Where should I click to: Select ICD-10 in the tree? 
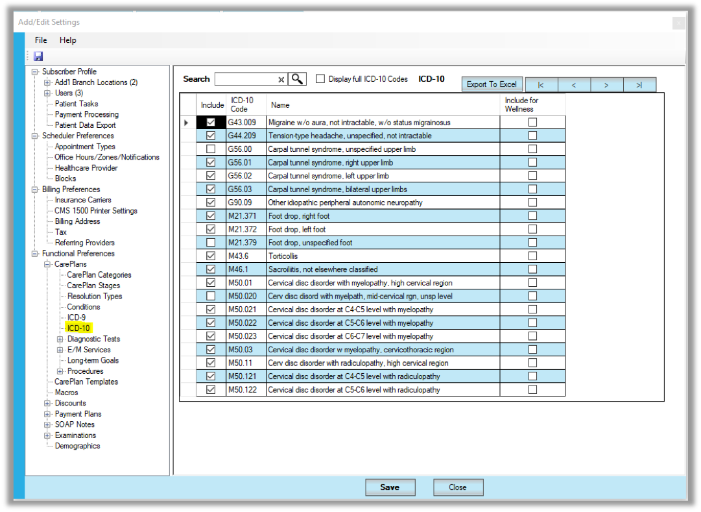pyautogui.click(x=78, y=328)
